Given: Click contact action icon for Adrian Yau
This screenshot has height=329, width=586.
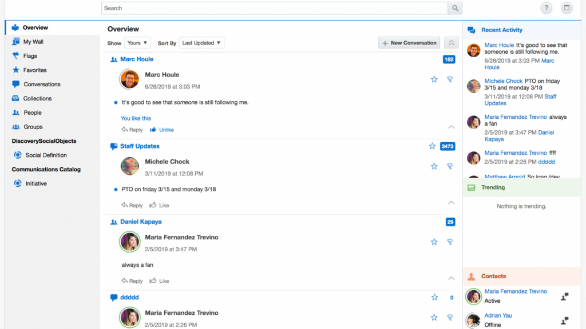Looking at the screenshot, I should click(565, 320).
